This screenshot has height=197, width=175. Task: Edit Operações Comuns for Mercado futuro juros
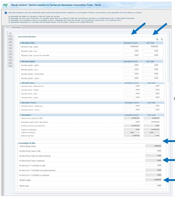[132, 93]
